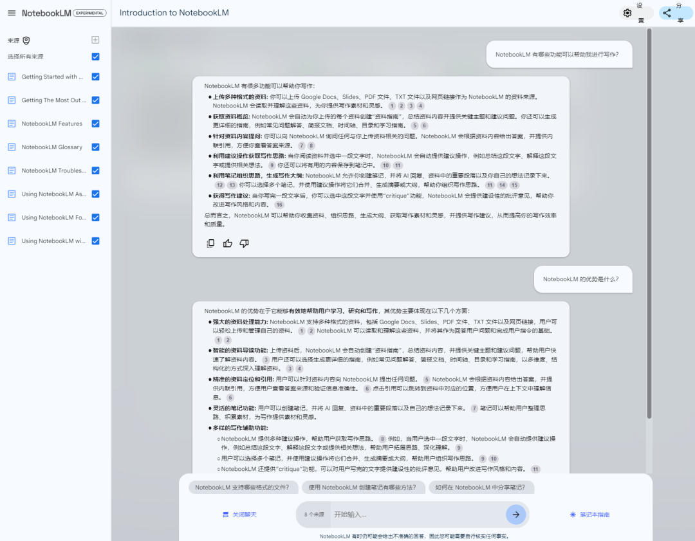The height and width of the screenshot is (541, 695).
Task: Send message with the arrow button
Action: click(516, 515)
